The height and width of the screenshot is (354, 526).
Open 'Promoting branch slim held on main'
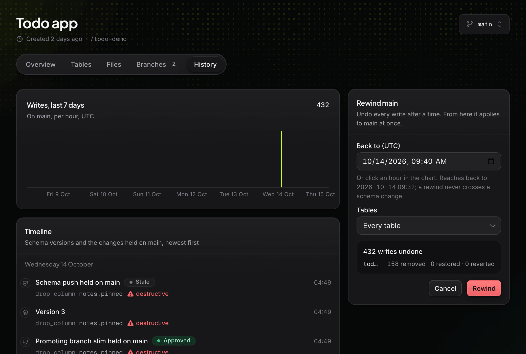(x=92, y=341)
